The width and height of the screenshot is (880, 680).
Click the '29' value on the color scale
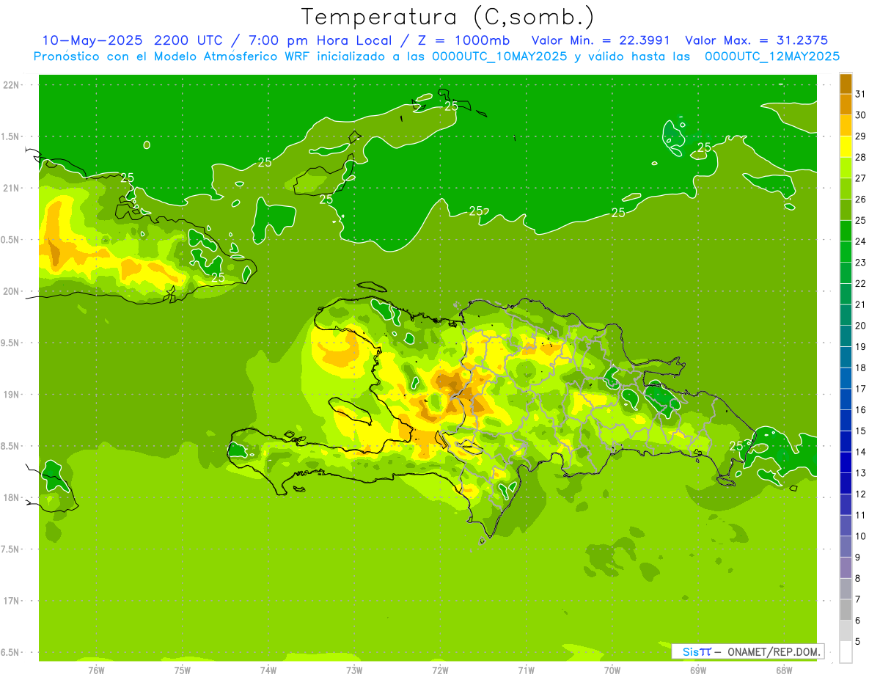861,136
